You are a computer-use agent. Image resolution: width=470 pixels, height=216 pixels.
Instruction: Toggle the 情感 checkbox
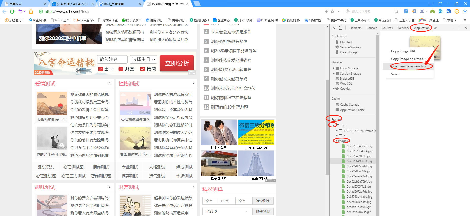[x=142, y=69]
